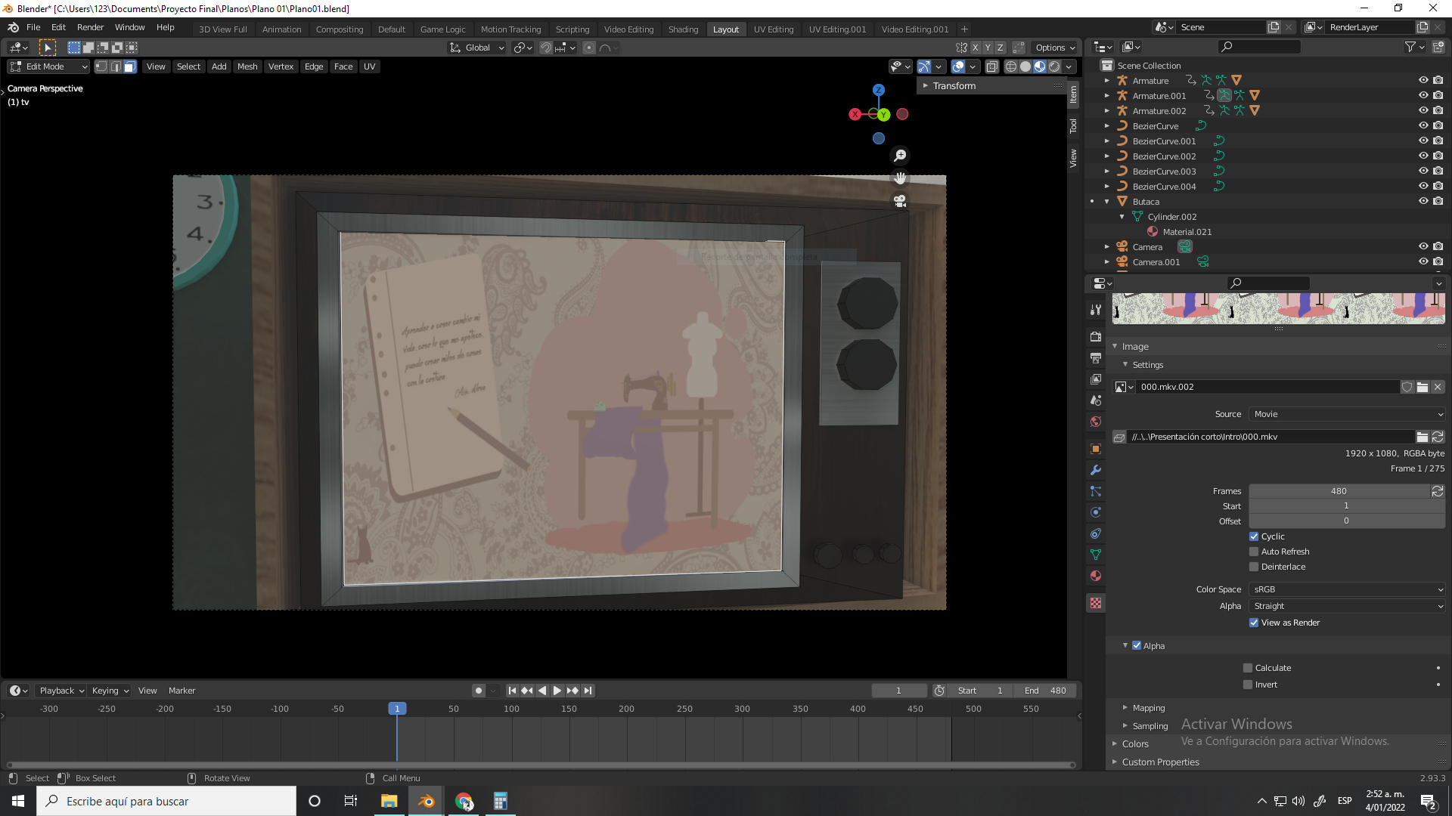
Task: Click the Options button in viewport header
Action: [x=1054, y=48]
